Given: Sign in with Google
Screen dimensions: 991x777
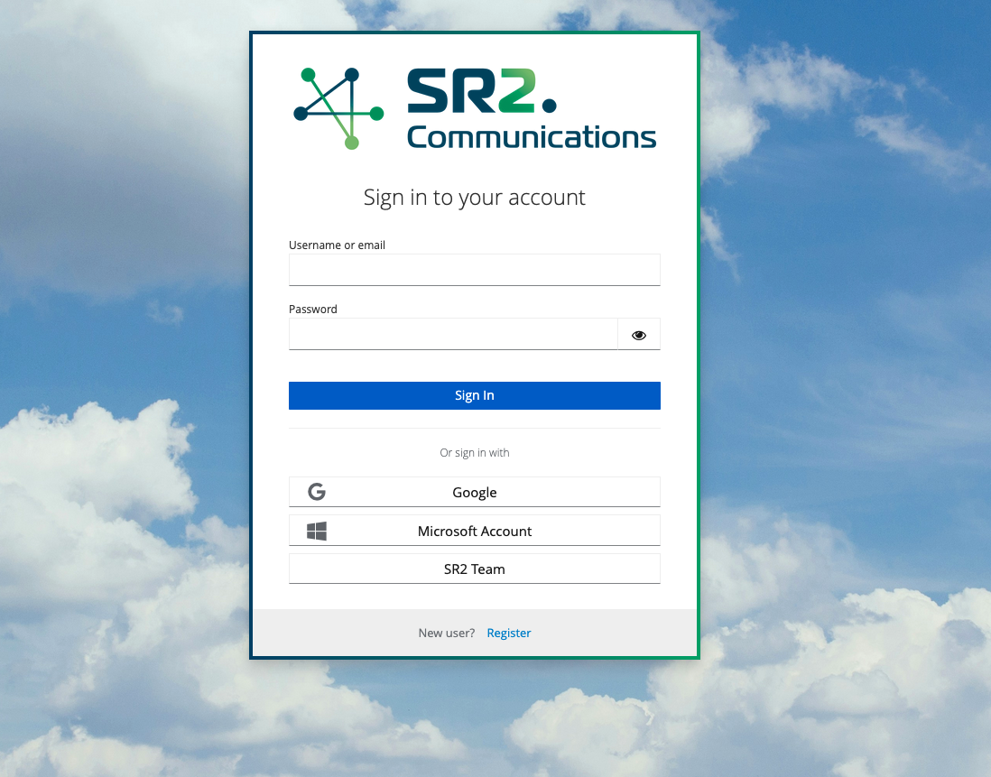Looking at the screenshot, I should [475, 492].
